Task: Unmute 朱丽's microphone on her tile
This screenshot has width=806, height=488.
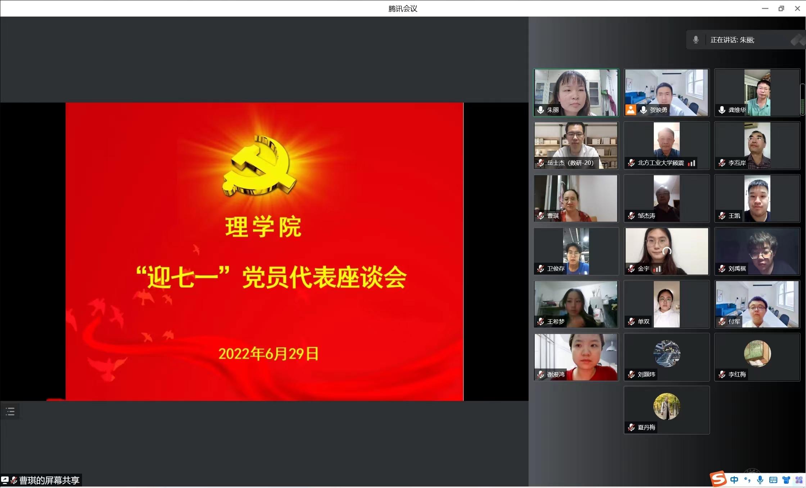Action: point(540,110)
